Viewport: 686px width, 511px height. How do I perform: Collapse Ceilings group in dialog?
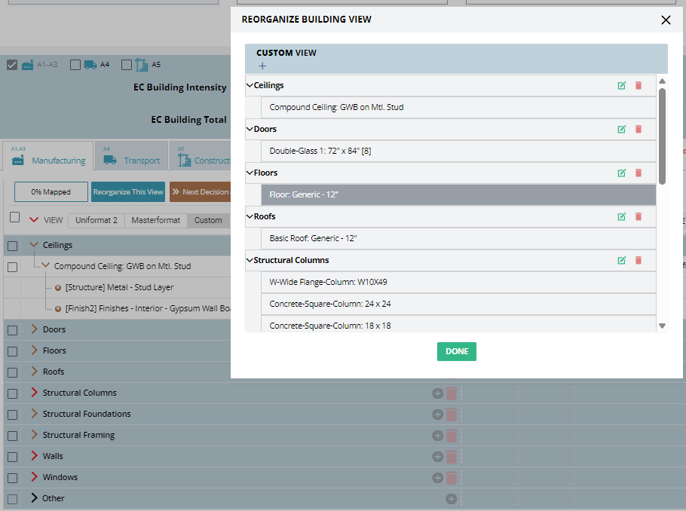click(250, 86)
